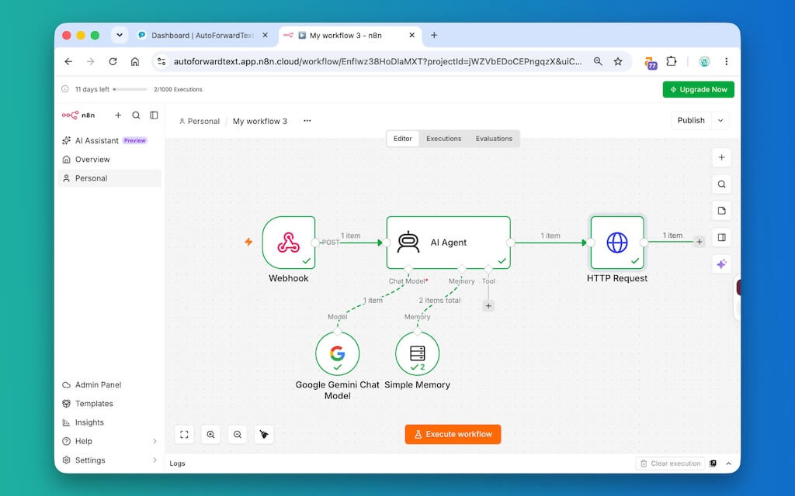Open the AI Agent node
This screenshot has width=795, height=496.
pyautogui.click(x=448, y=243)
